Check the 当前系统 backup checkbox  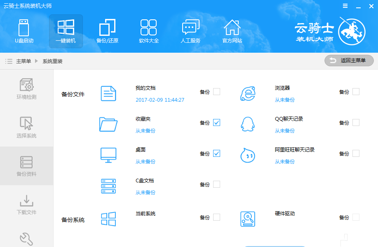(x=216, y=217)
